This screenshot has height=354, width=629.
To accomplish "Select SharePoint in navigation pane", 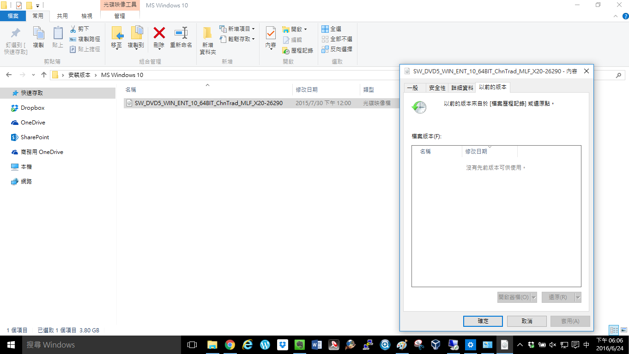I will 35,137.
